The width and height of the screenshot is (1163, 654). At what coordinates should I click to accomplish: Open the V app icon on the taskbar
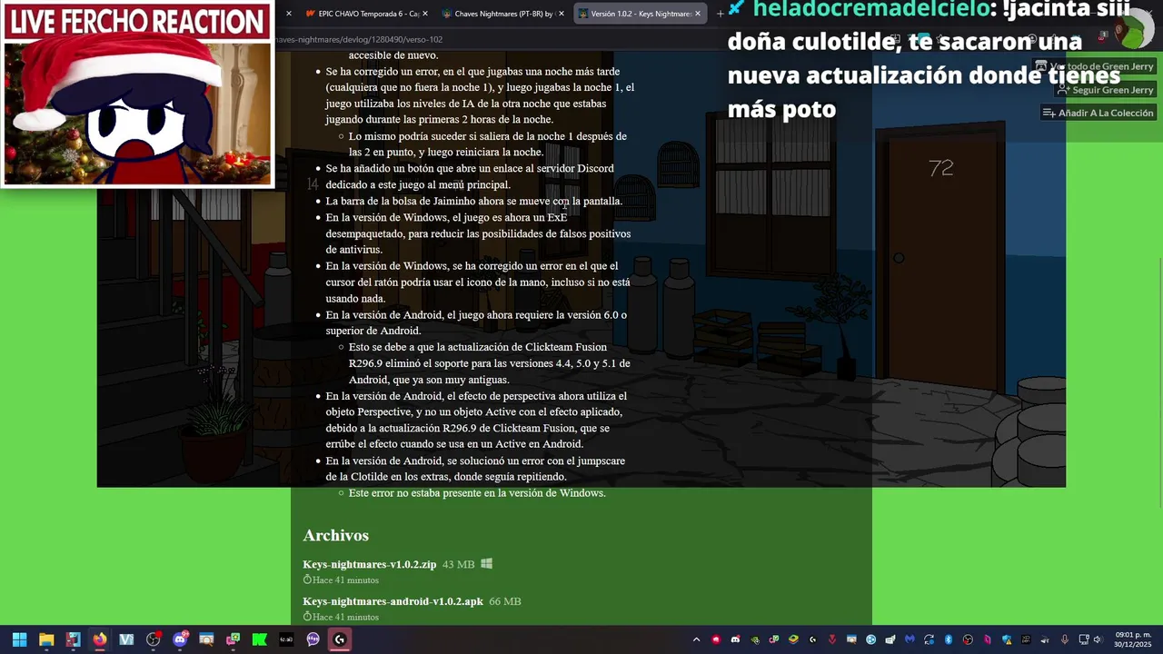point(126,639)
